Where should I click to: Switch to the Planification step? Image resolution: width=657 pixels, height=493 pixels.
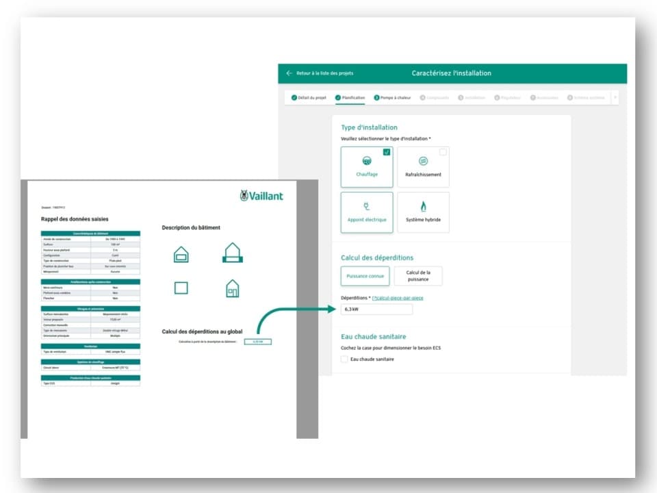click(350, 98)
